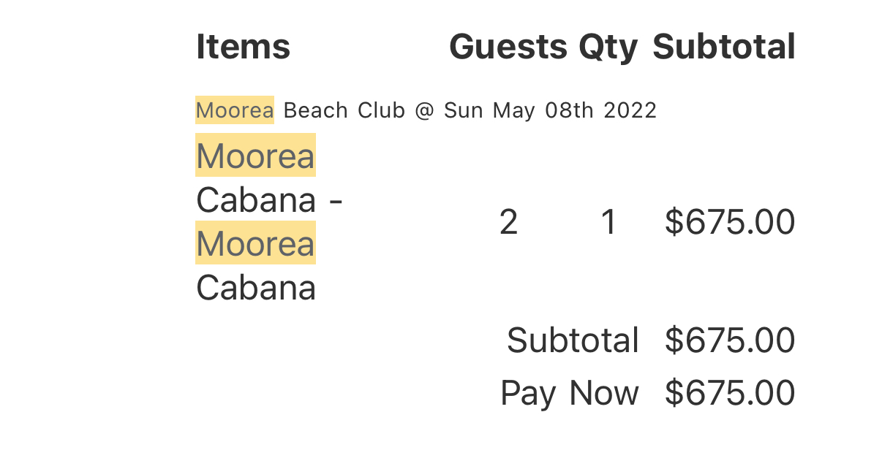The image size is (882, 450).
Task: Click the bold Subtotal column header
Action: [723, 47]
